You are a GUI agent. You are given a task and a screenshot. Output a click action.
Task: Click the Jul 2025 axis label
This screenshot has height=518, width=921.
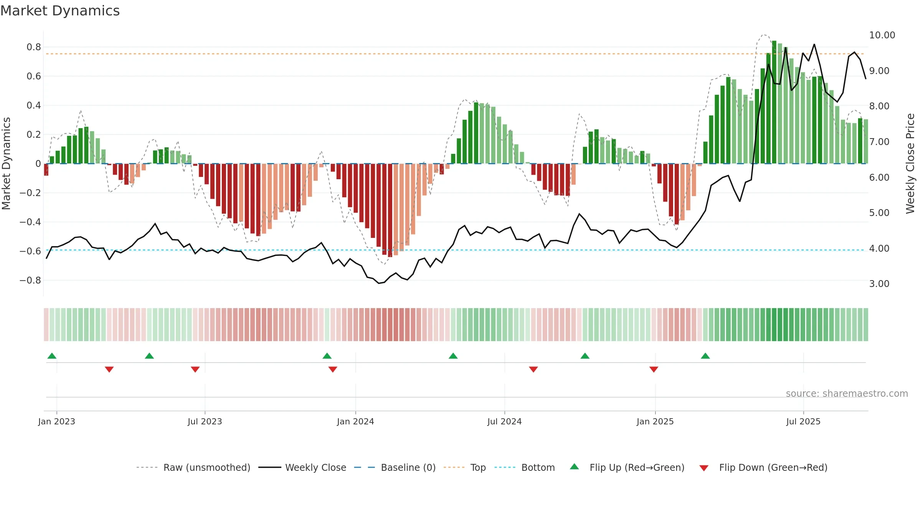tap(803, 421)
